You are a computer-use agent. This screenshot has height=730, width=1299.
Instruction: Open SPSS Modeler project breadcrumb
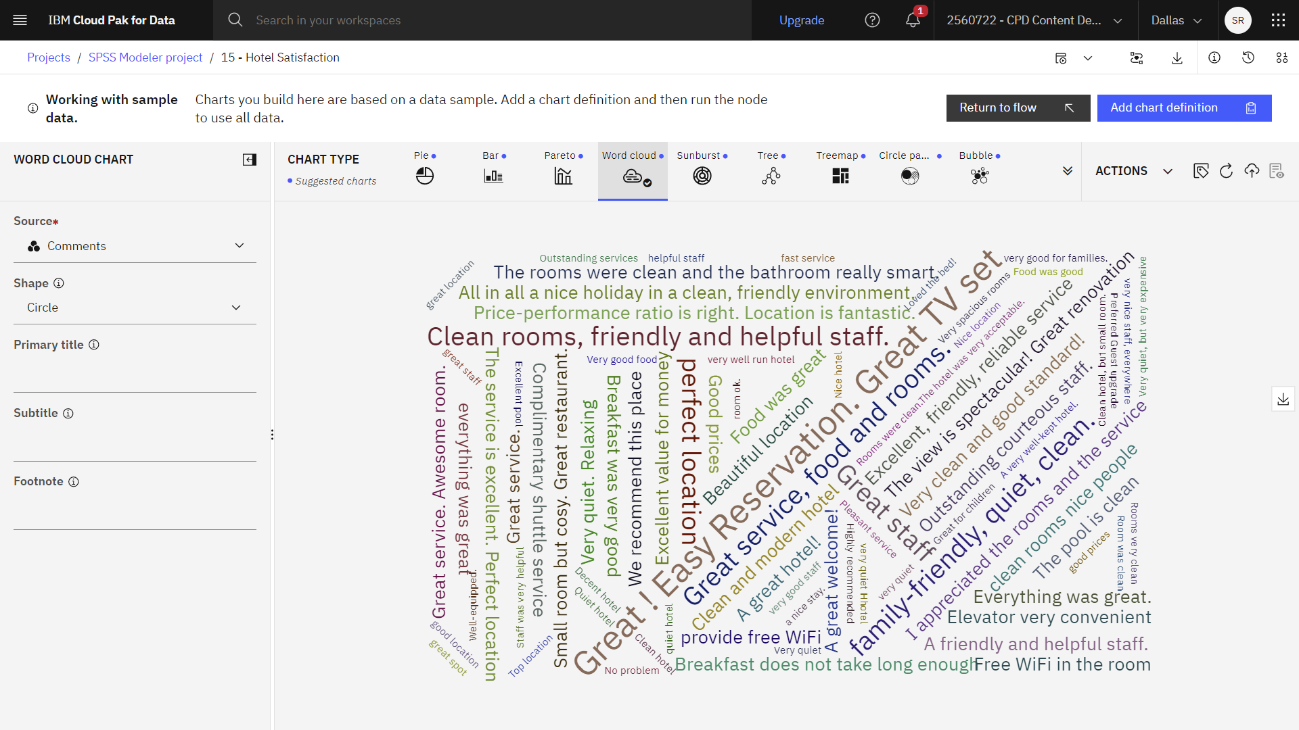145,57
